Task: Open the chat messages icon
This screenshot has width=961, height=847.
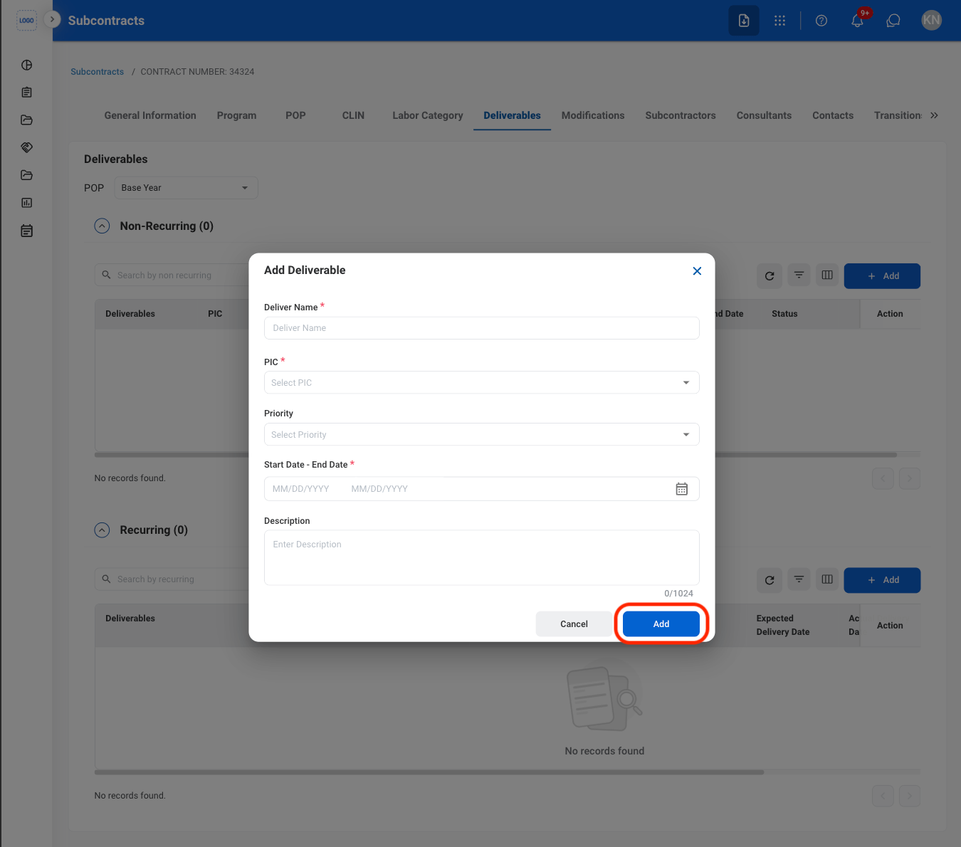Action: [x=893, y=21]
